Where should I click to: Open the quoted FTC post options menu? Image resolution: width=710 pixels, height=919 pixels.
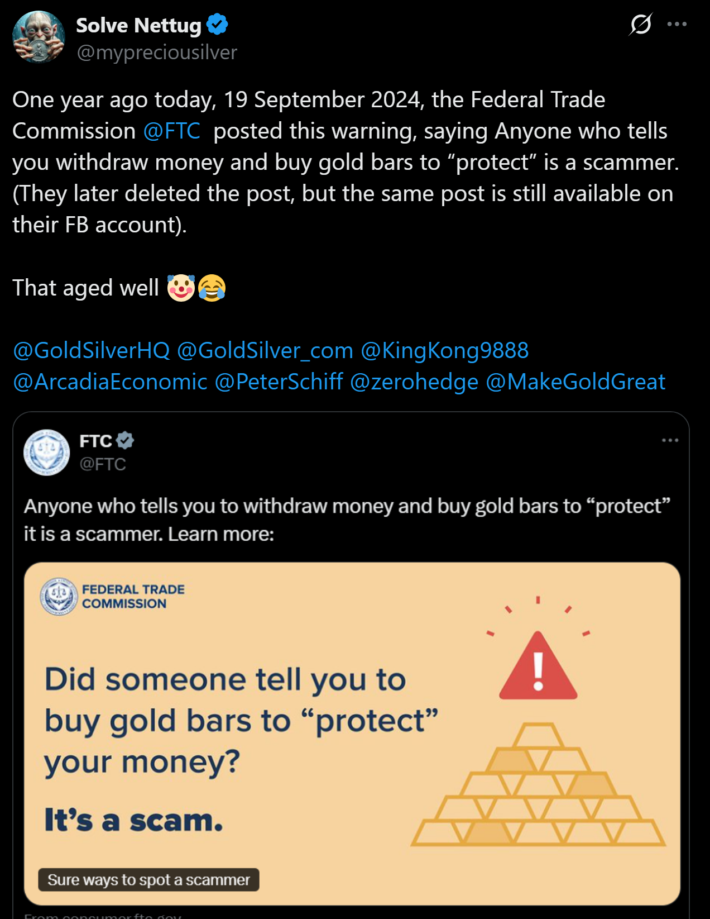(670, 441)
